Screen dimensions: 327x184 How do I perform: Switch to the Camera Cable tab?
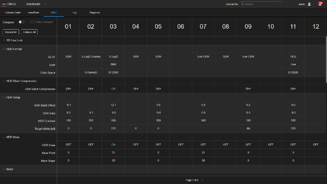coord(13,13)
